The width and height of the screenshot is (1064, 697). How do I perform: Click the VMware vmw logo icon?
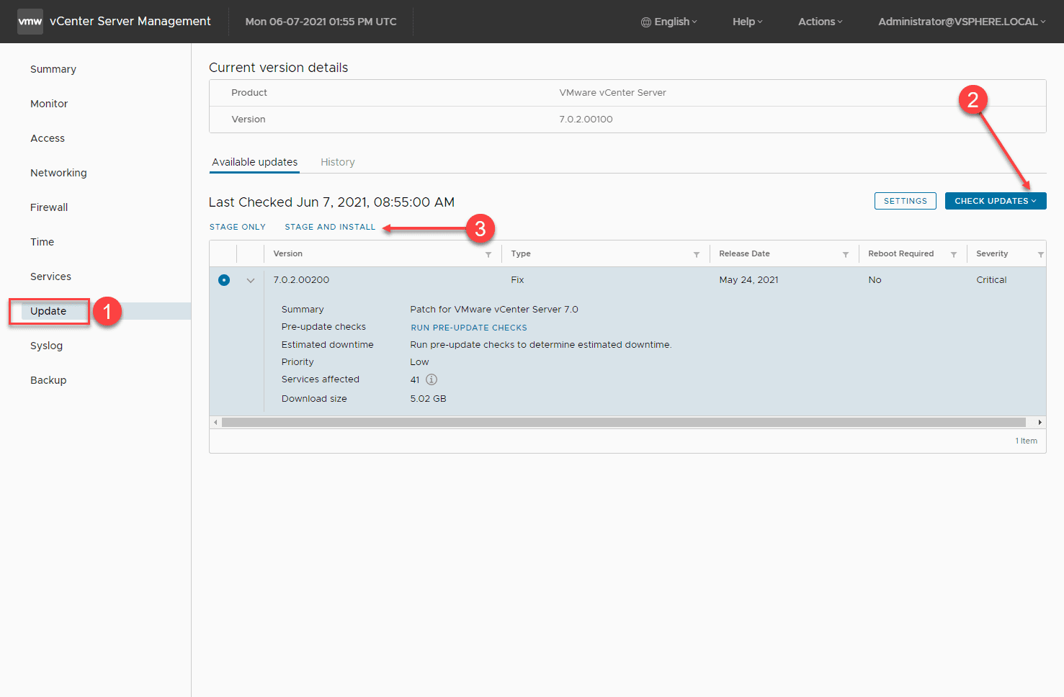[x=30, y=22]
